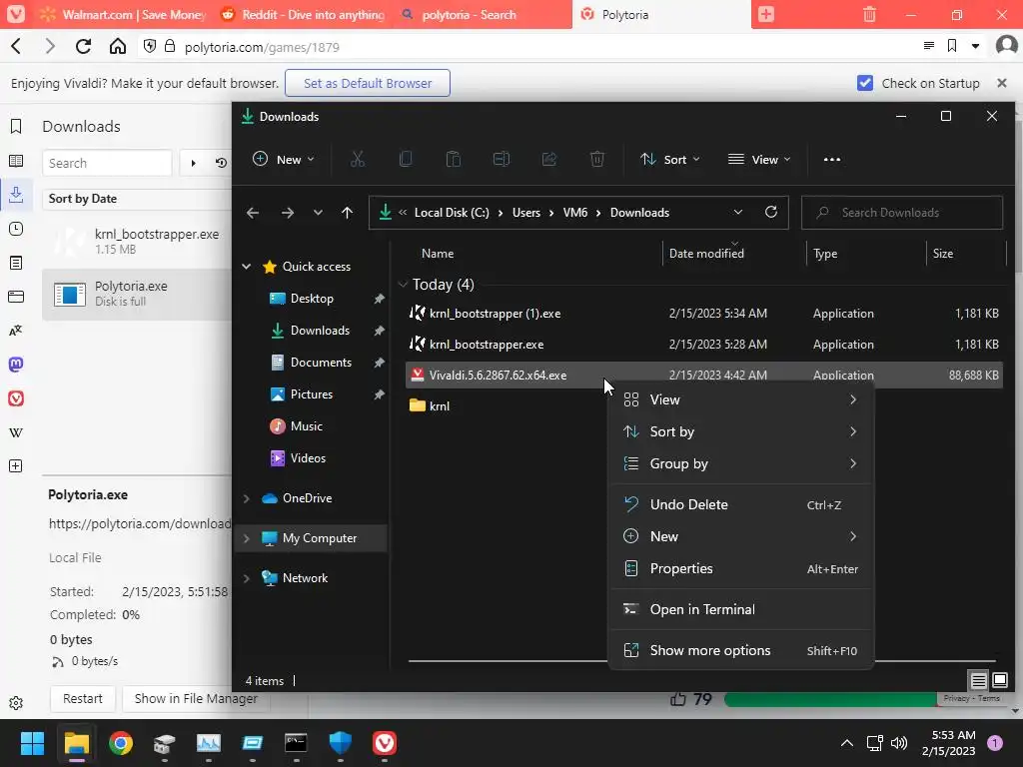Expand the OneDrive tree node
Screen dimensions: 1023x767
(247, 498)
